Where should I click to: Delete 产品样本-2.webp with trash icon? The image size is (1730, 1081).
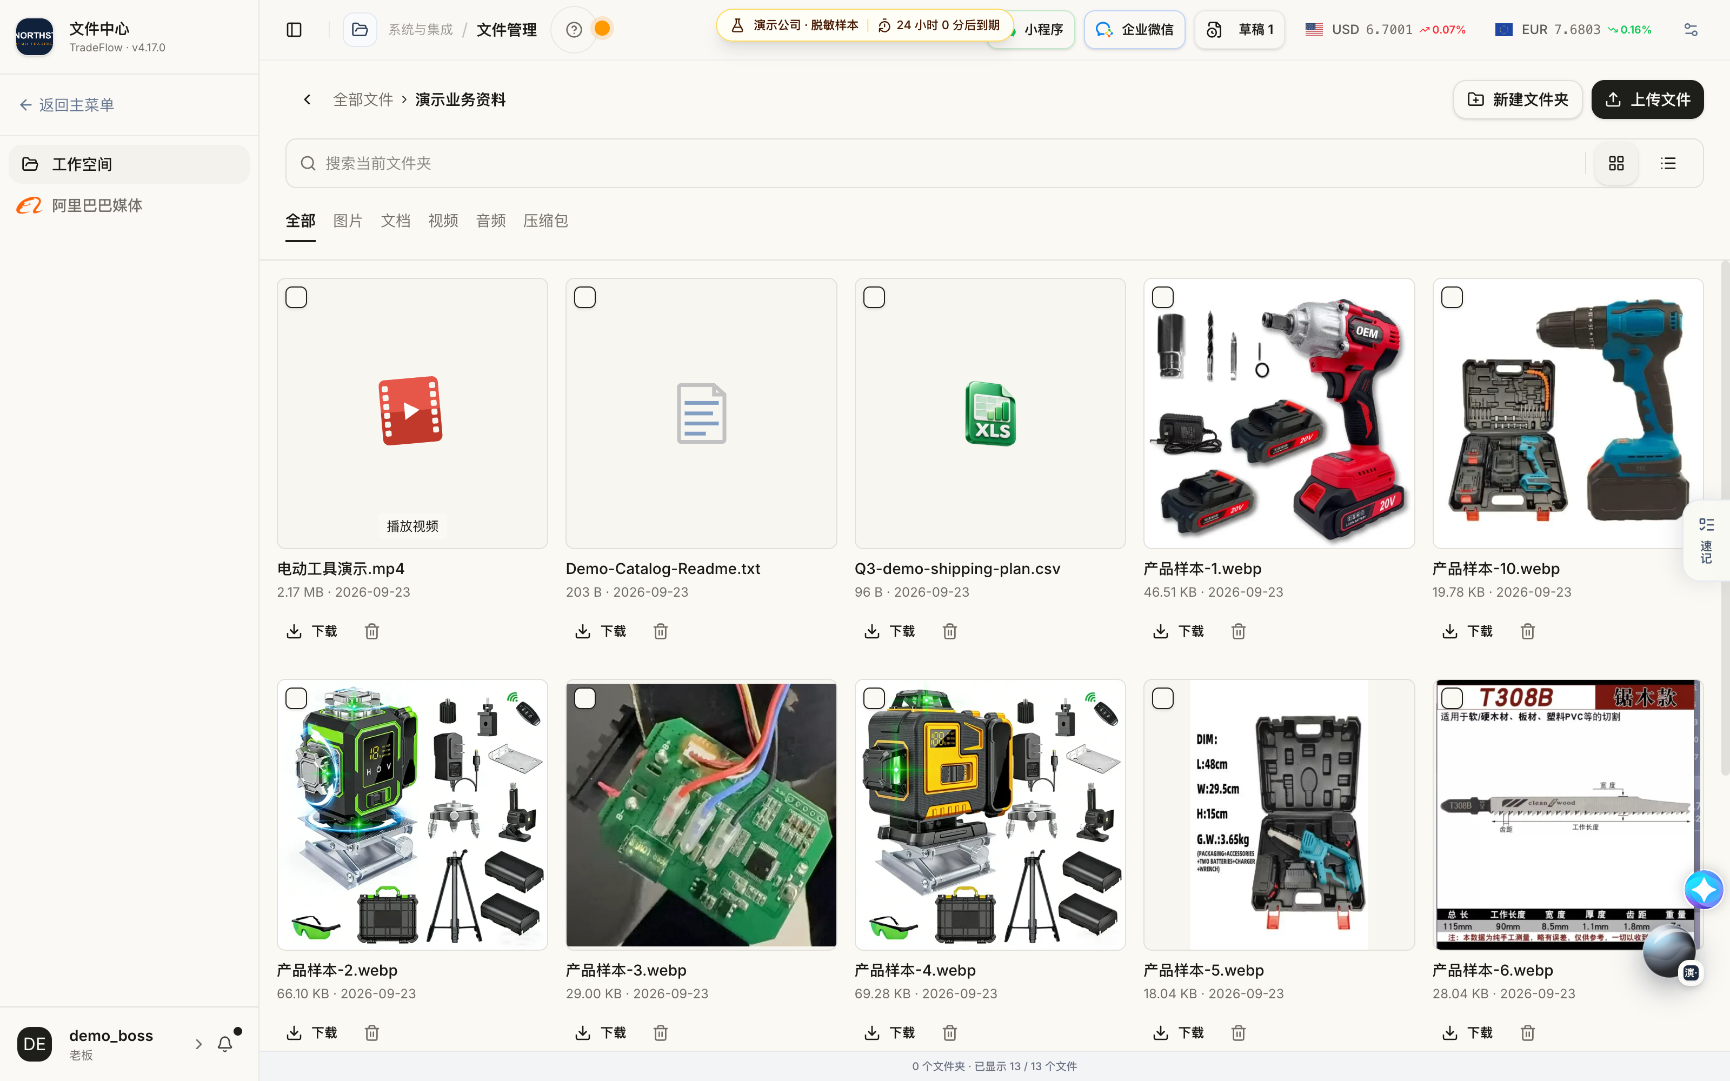coord(372,1032)
